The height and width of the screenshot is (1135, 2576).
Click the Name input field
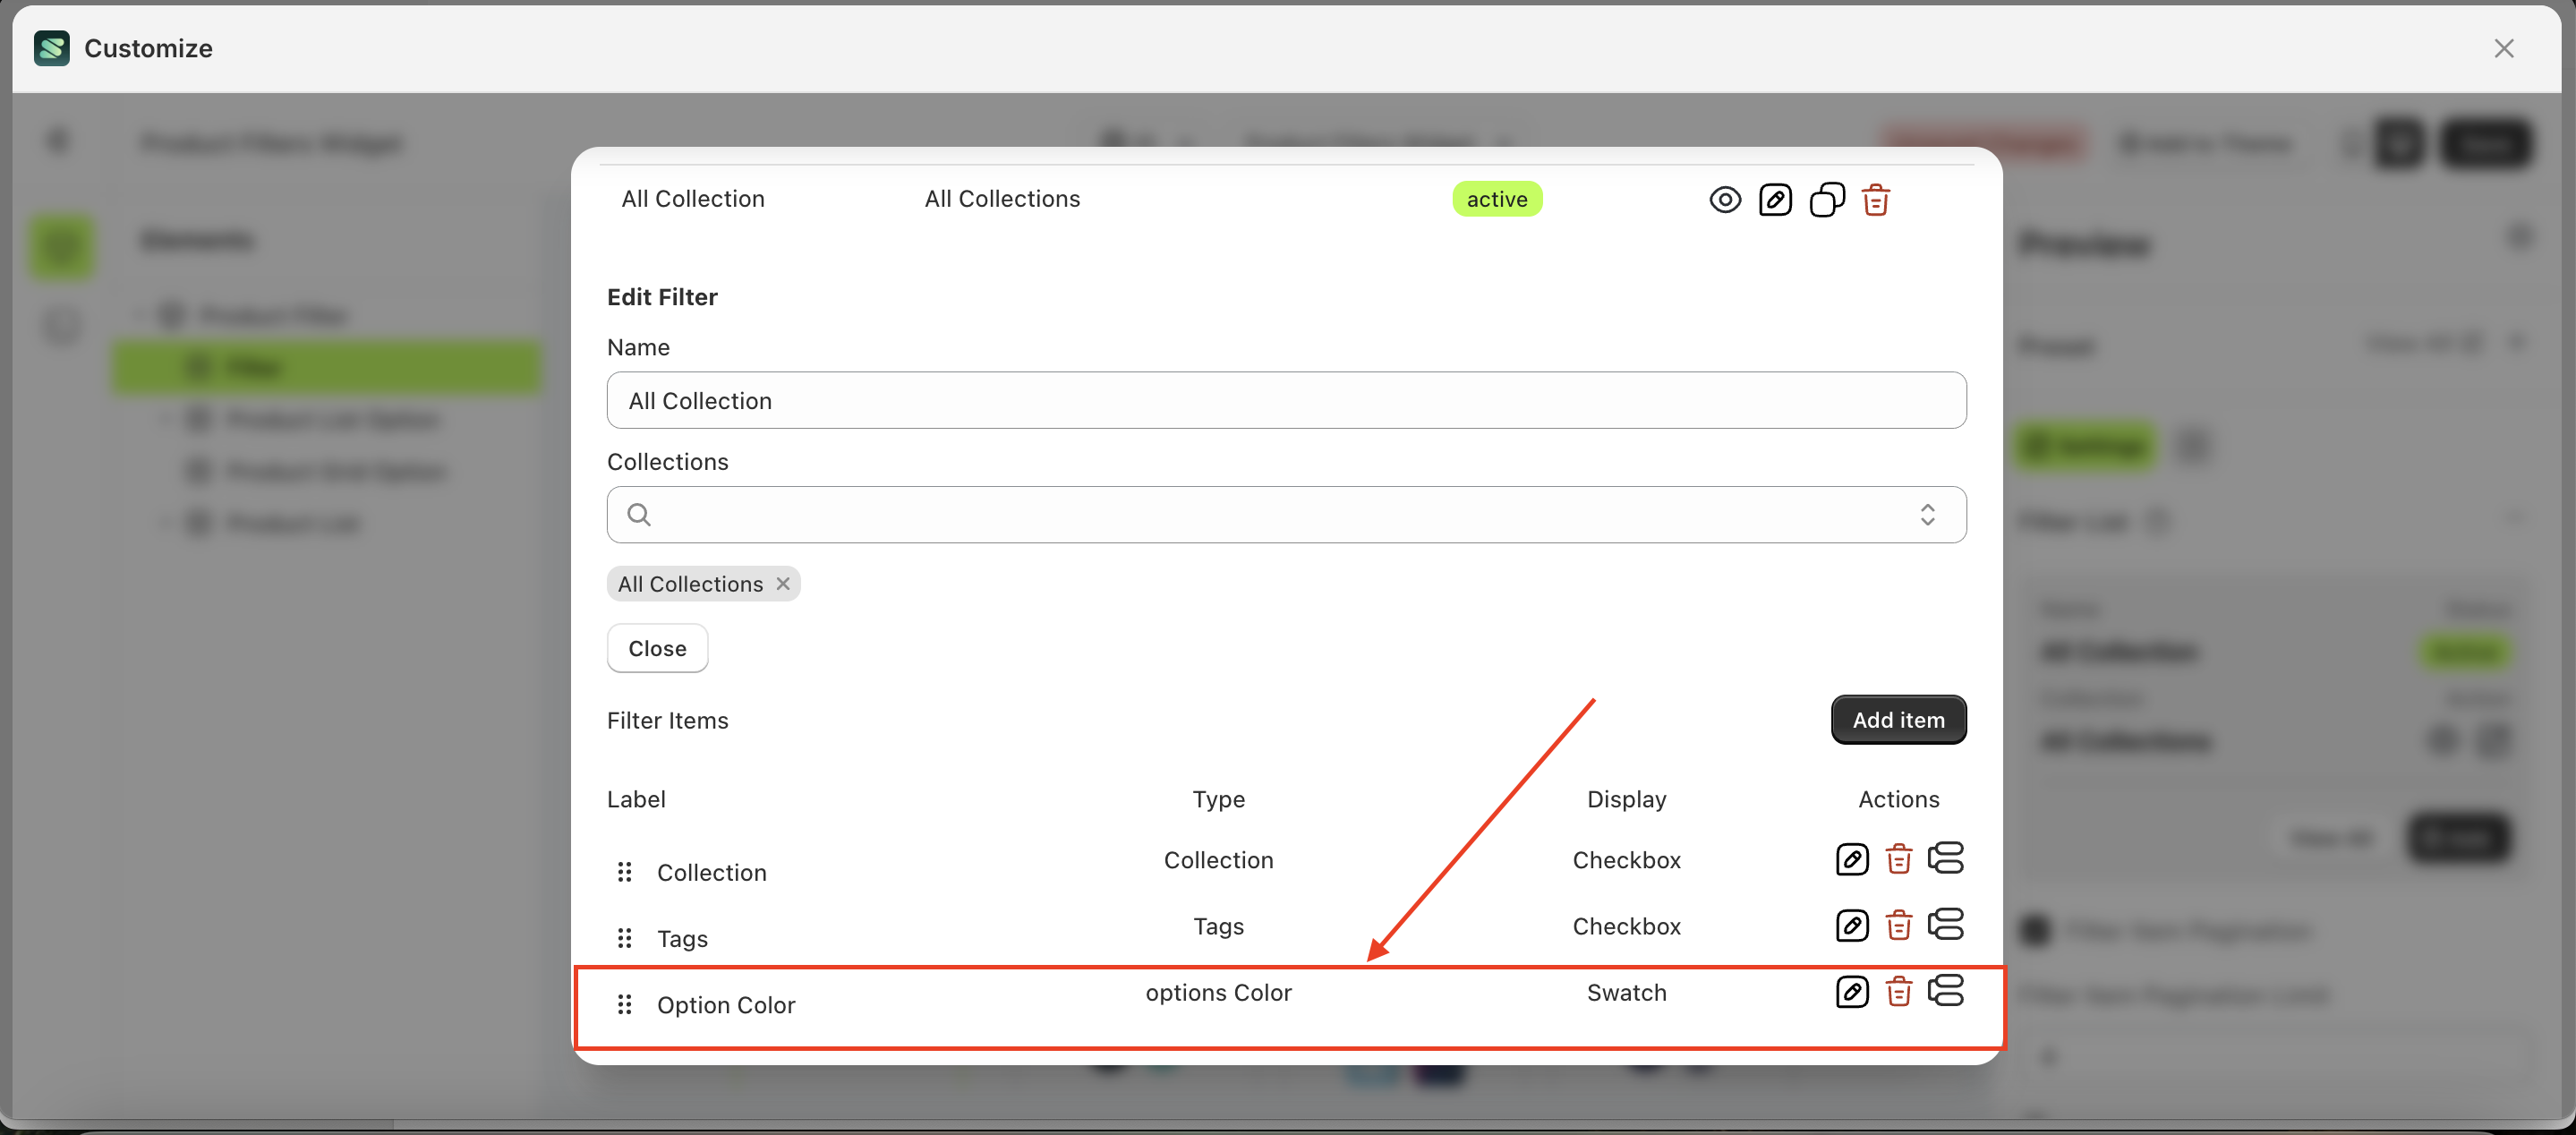(x=1286, y=401)
